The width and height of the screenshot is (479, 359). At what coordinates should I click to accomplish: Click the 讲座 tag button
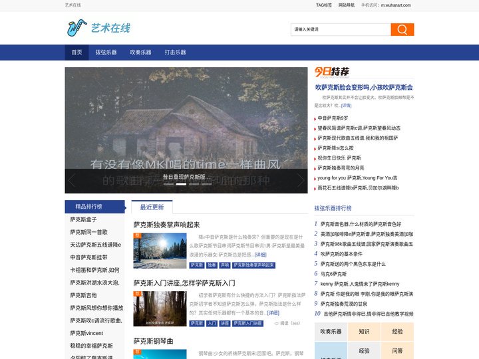click(225, 323)
